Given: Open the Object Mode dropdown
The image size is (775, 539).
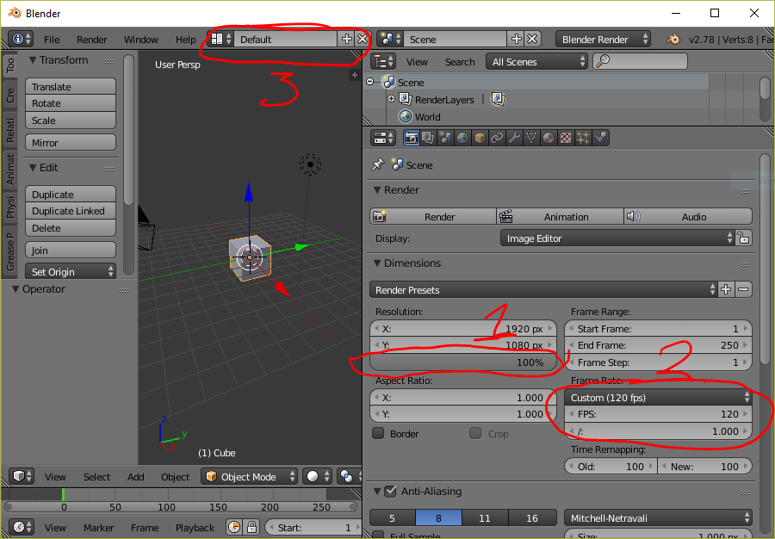Looking at the screenshot, I should (249, 476).
